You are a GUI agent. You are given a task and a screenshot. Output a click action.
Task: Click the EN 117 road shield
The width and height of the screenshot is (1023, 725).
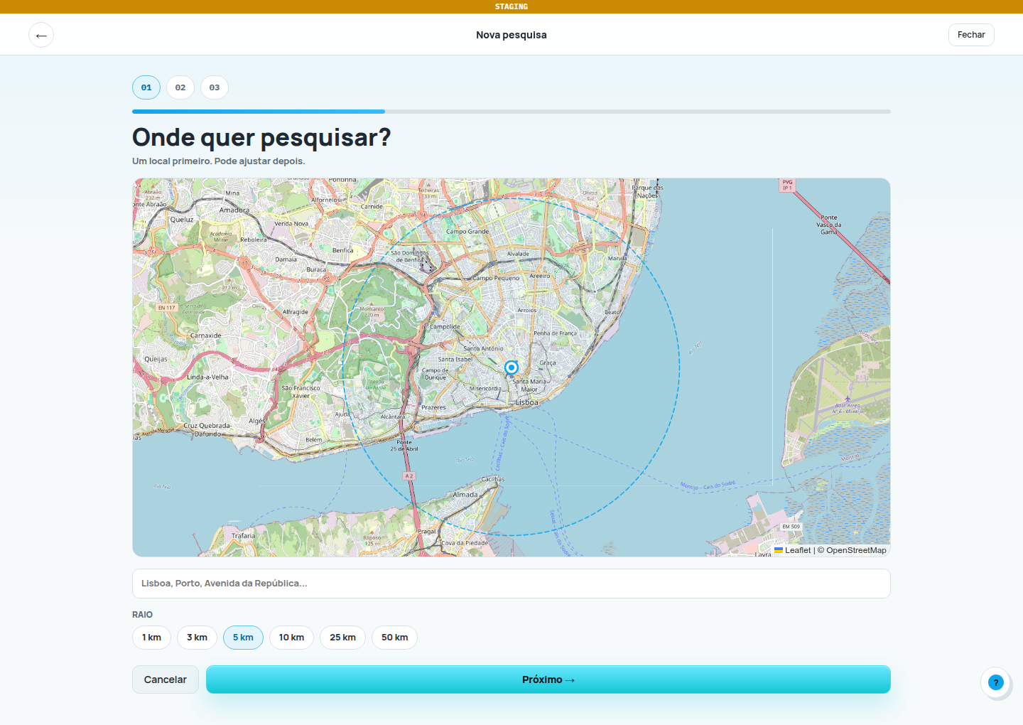coord(166,308)
